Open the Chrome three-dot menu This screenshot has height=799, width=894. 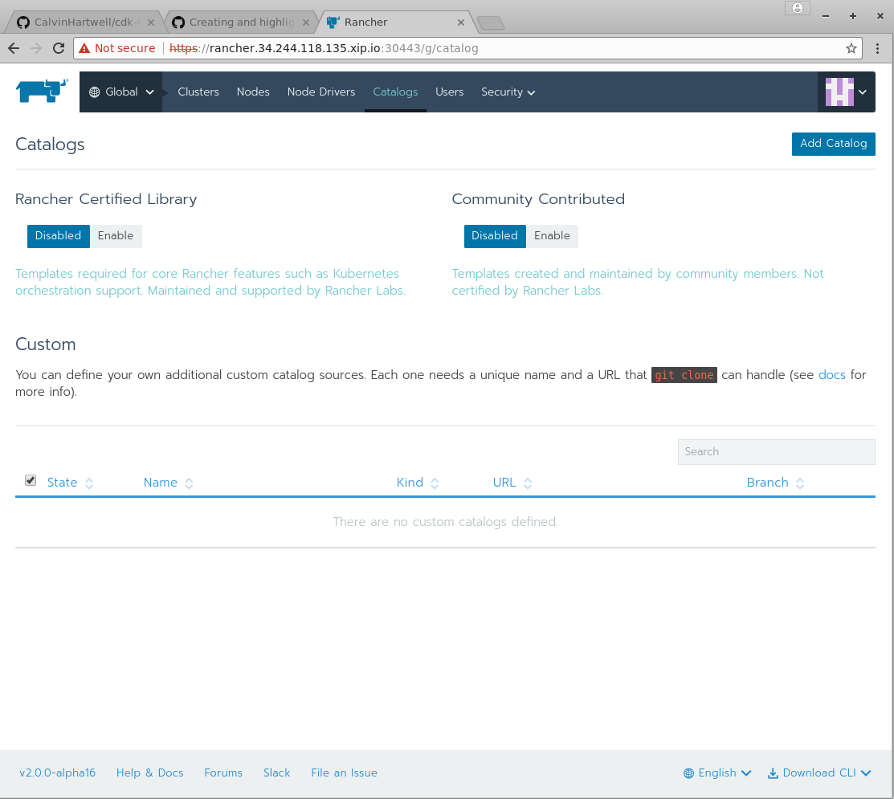(x=877, y=48)
